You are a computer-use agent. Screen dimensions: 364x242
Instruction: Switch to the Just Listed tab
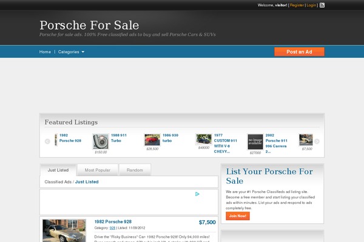click(x=58, y=170)
